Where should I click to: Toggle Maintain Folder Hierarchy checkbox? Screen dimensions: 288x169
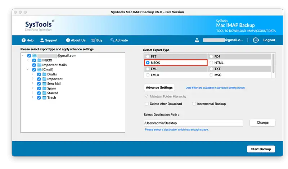(x=147, y=96)
